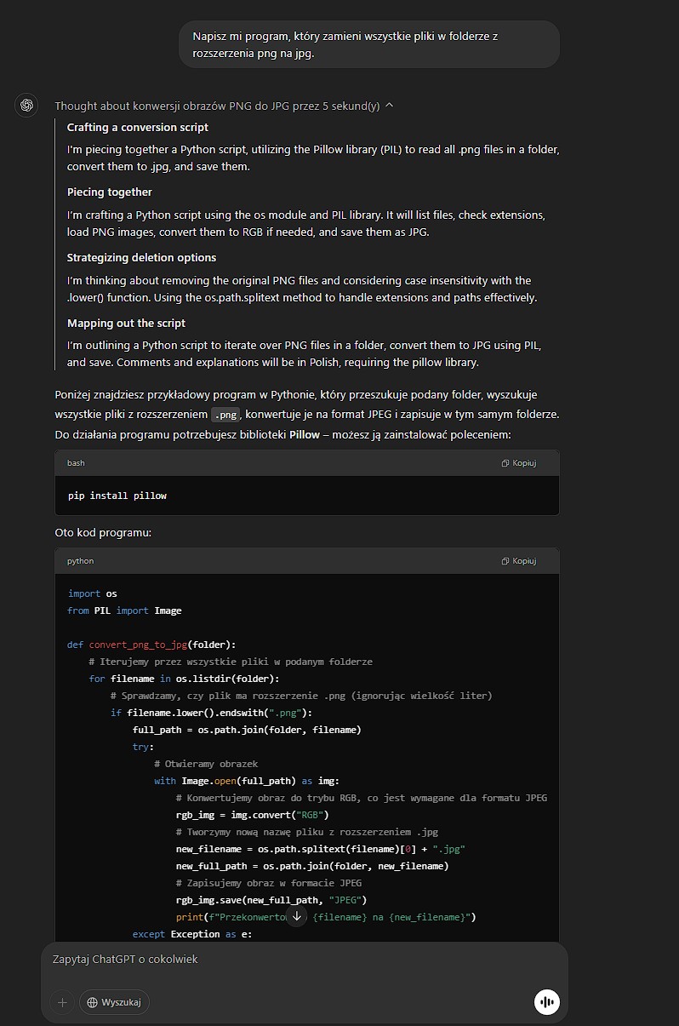Click the ChatGPT logo avatar
Viewport: 679px width, 1026px height.
(x=26, y=106)
